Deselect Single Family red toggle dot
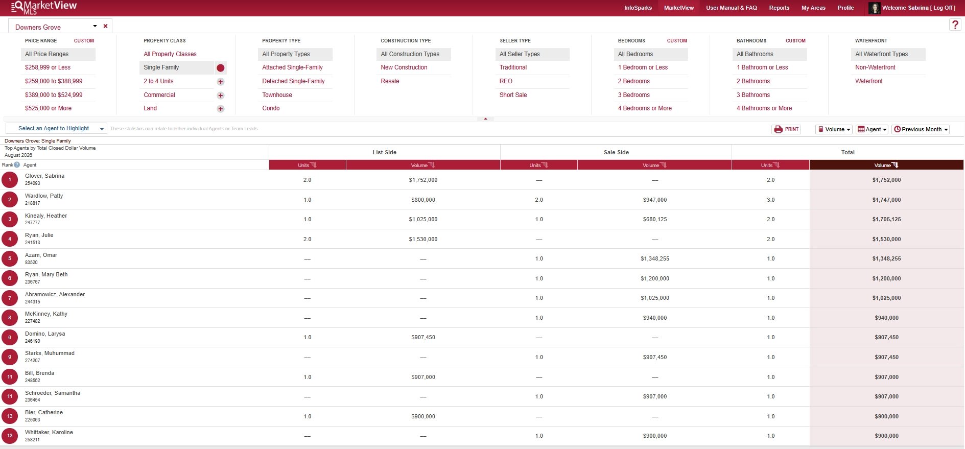The image size is (965, 449). point(221,68)
